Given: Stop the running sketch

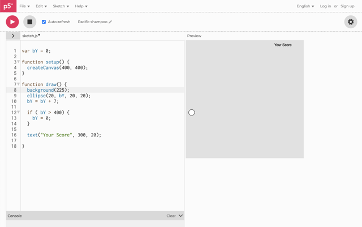Looking at the screenshot, I should (29, 22).
